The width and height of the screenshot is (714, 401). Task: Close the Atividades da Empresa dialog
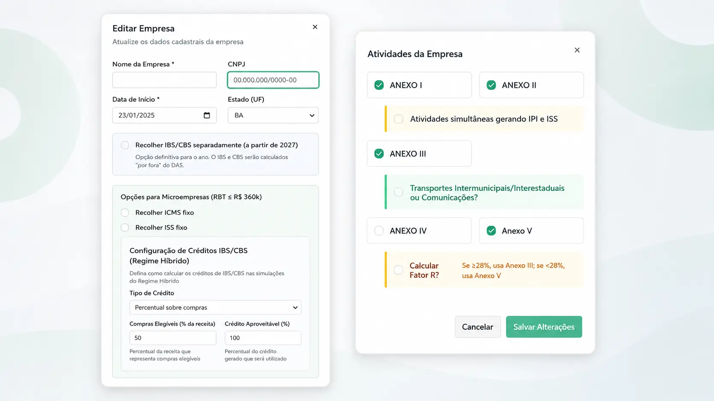(x=577, y=50)
